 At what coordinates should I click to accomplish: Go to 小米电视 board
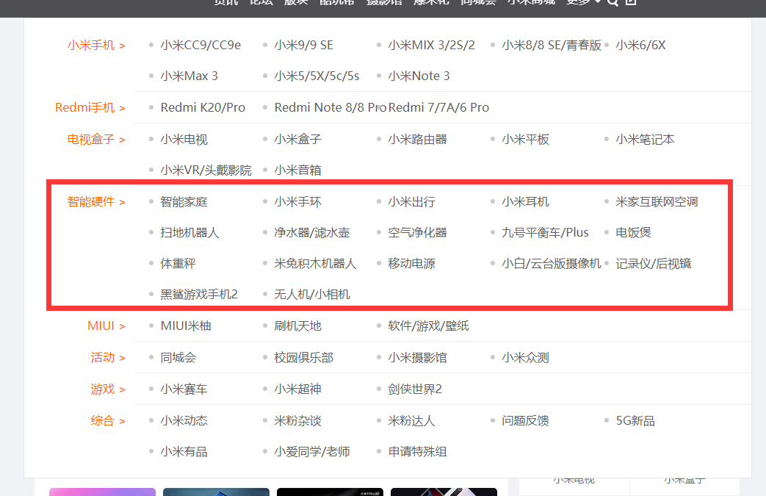pos(184,140)
